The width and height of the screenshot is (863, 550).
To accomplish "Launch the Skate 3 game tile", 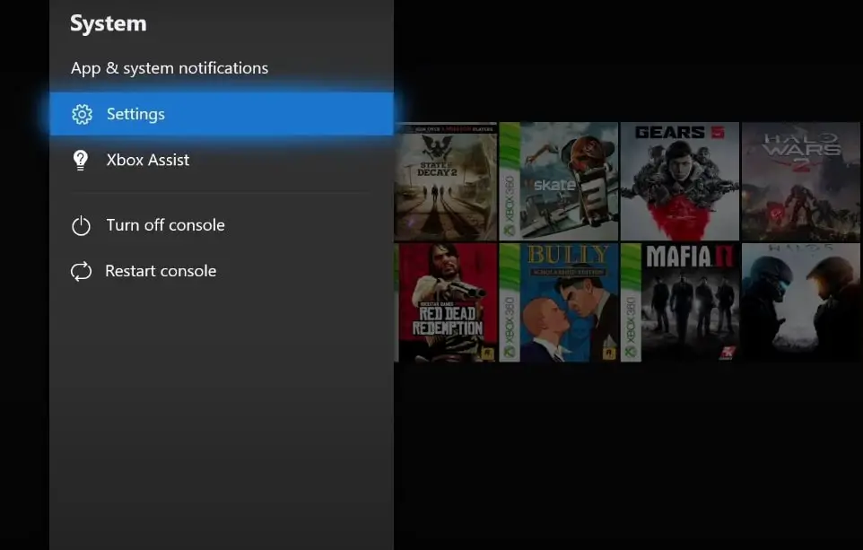I will point(559,181).
